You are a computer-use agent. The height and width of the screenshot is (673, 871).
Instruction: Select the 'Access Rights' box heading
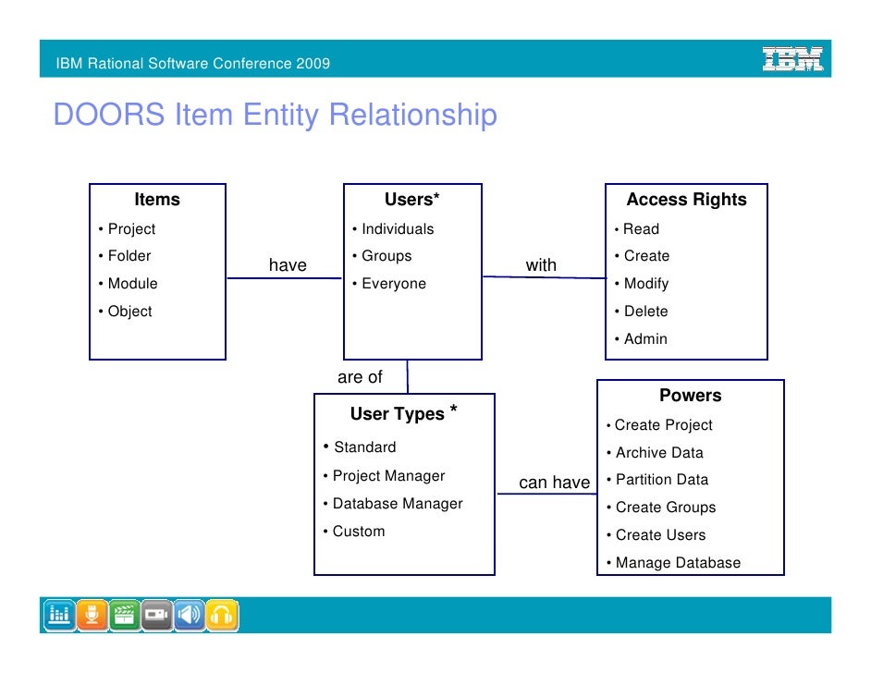point(687,200)
